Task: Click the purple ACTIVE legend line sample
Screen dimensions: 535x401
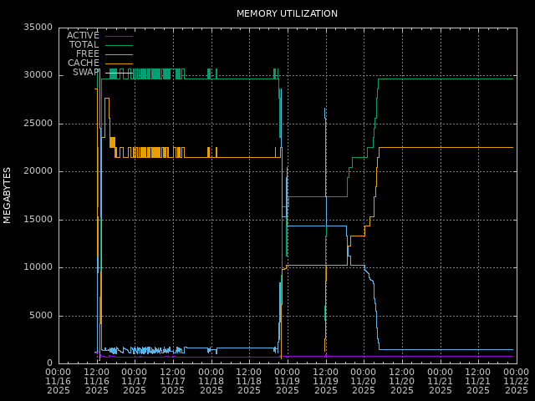Action: click(x=118, y=35)
